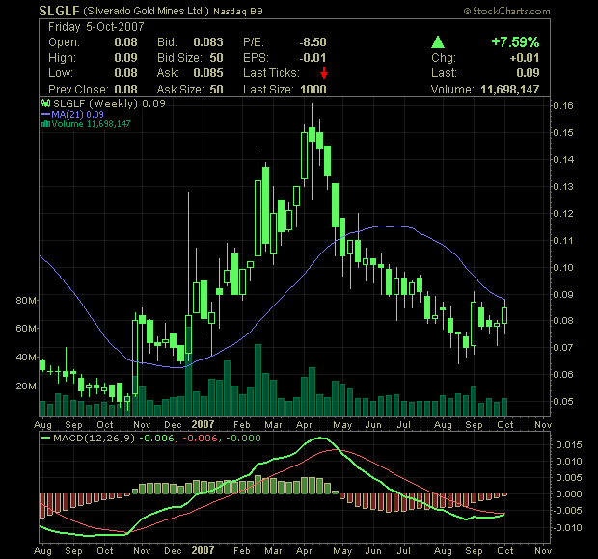Viewport: 598px width, 559px height.
Task: Click the Silverado Gold Mines Ltd. company name
Action: 146,11
